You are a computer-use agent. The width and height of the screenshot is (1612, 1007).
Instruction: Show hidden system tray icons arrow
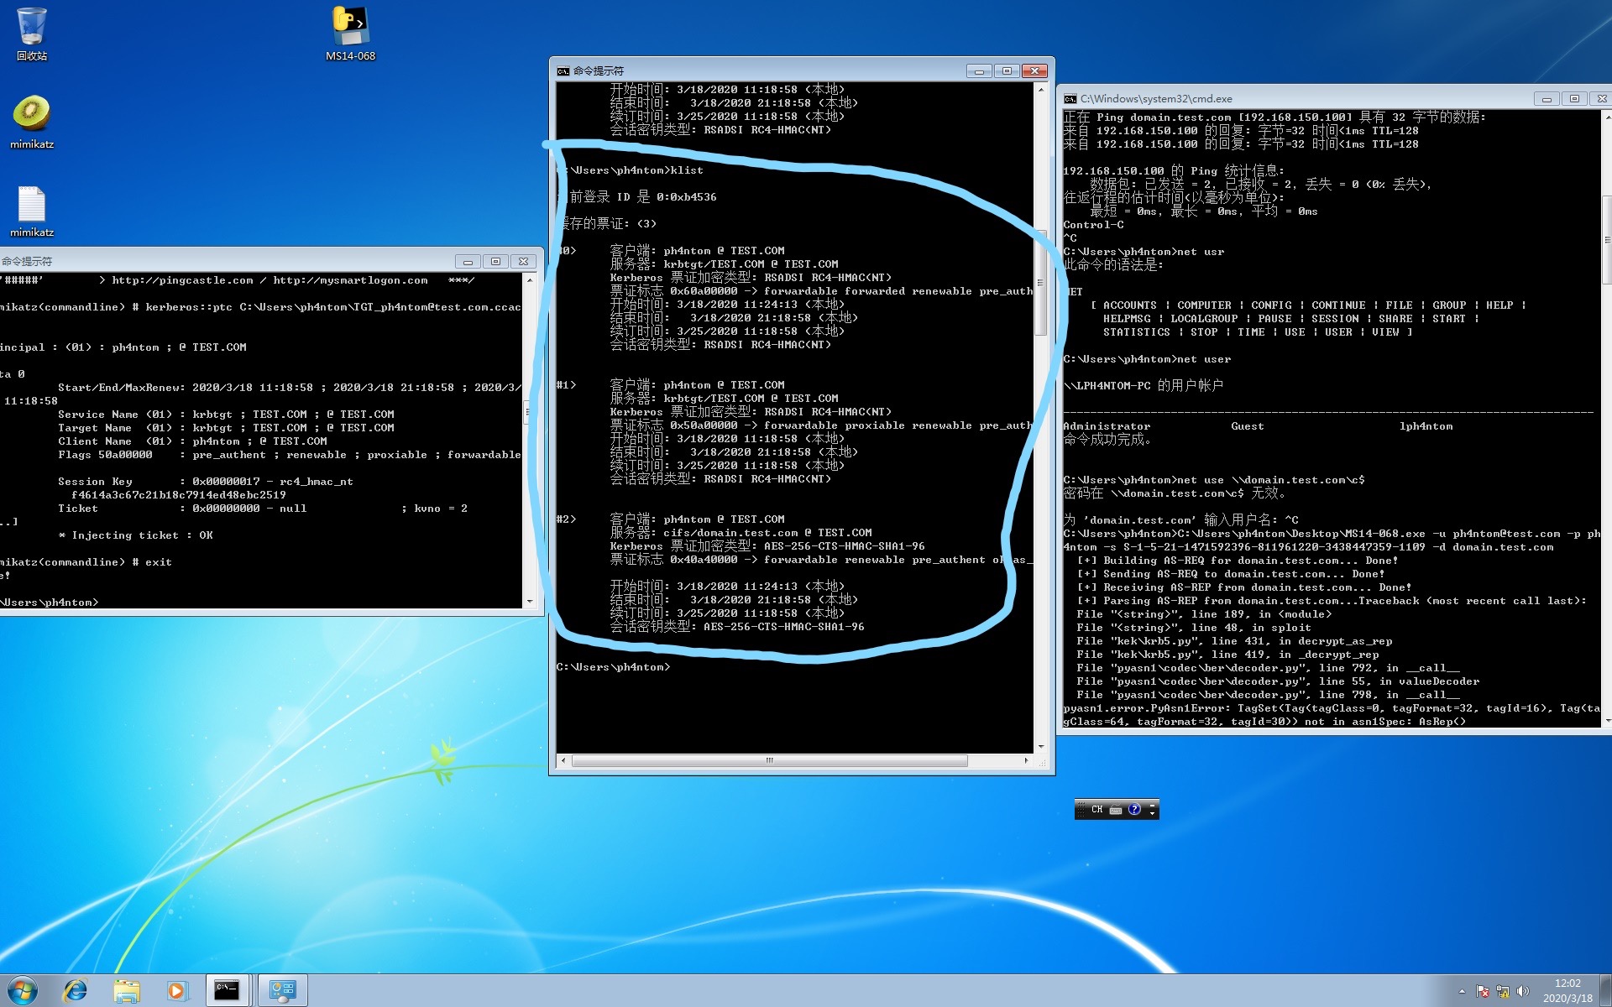point(1462,991)
